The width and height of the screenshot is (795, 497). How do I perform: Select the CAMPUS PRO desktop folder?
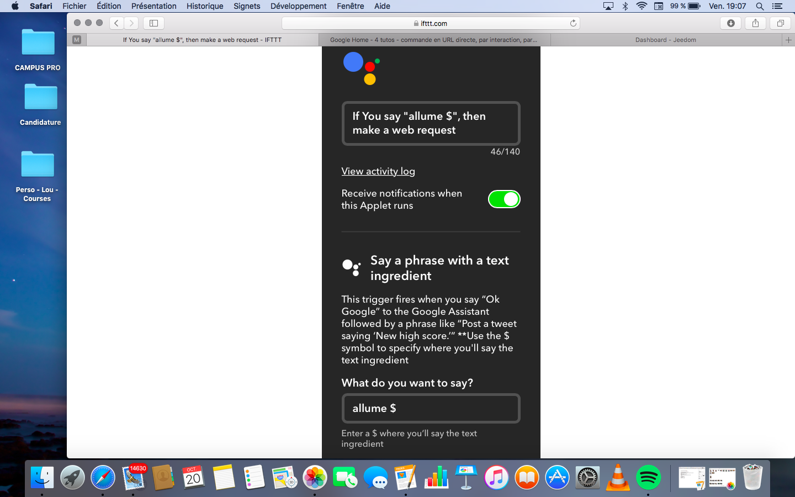pyautogui.click(x=38, y=50)
